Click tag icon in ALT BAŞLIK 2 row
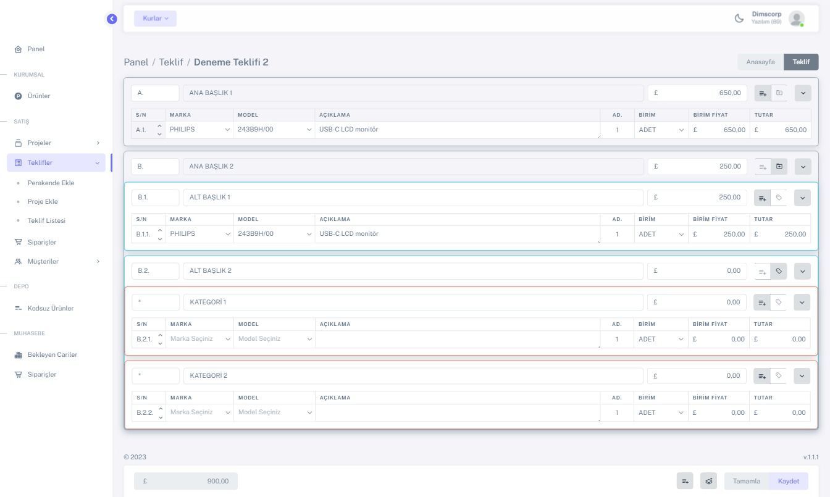Screen dimensions: 830x497 tap(779, 271)
